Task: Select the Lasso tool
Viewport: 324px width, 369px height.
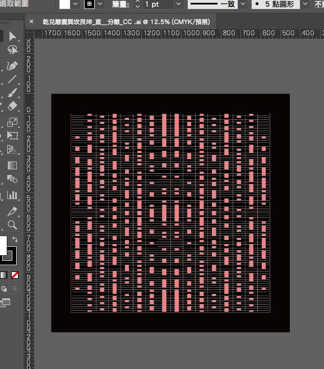Action: [x=12, y=50]
